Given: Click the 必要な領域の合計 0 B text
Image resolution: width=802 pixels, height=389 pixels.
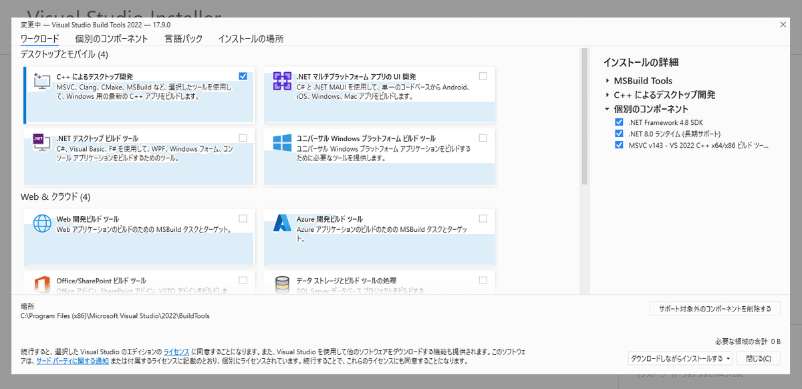Looking at the screenshot, I should 748,342.
